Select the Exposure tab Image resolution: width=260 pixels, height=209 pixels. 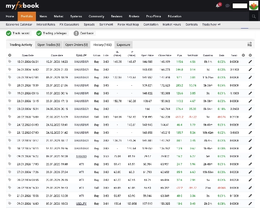(123, 45)
